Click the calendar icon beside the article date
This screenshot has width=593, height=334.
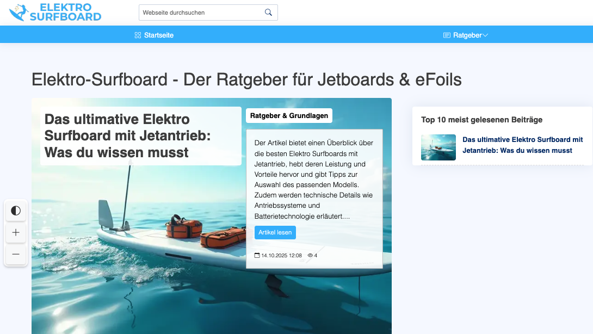point(257,255)
